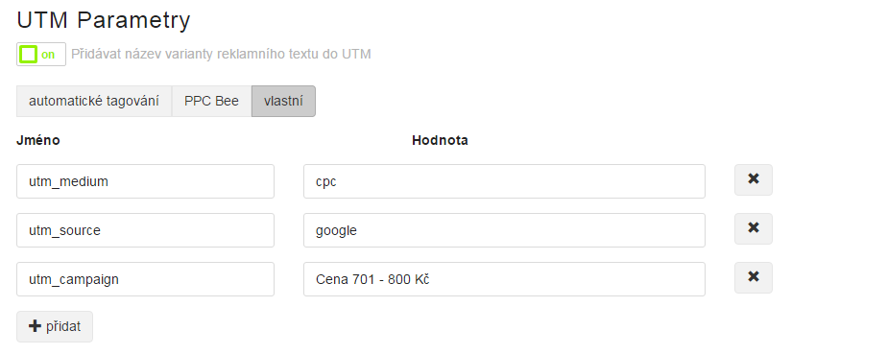This screenshot has width=887, height=354.
Task: Focus the utm_medium name field
Action: (x=145, y=181)
